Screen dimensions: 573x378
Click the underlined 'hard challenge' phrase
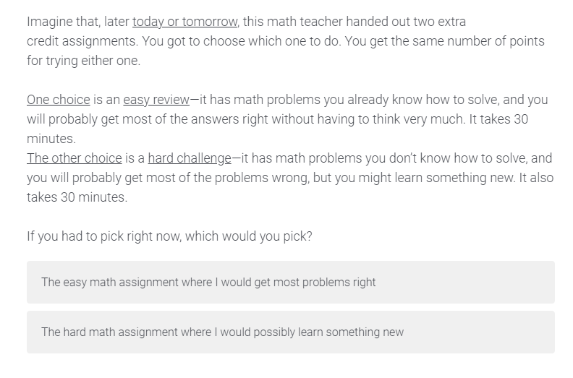[x=190, y=158]
